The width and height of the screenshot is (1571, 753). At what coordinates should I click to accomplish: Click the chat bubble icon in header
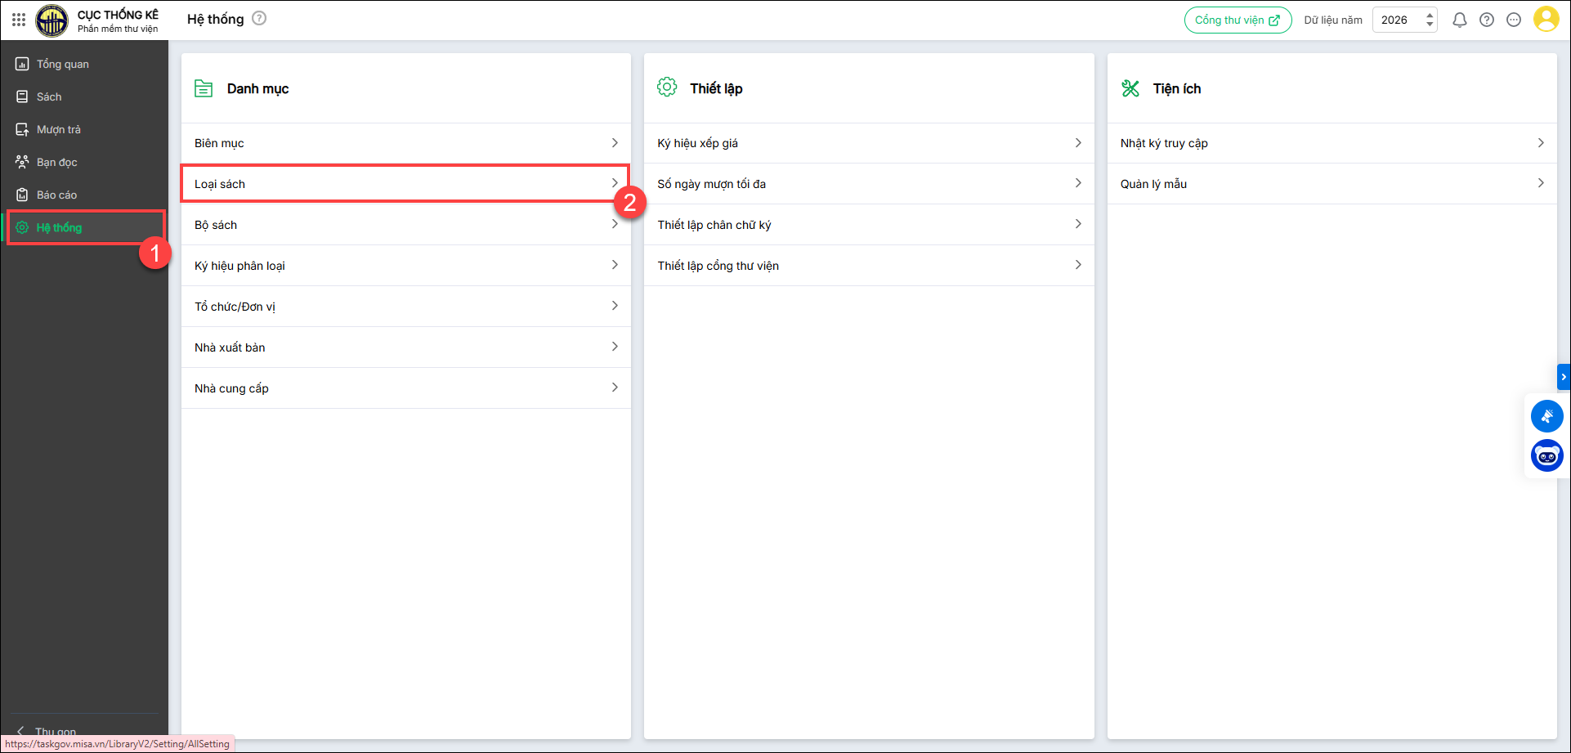click(1514, 20)
